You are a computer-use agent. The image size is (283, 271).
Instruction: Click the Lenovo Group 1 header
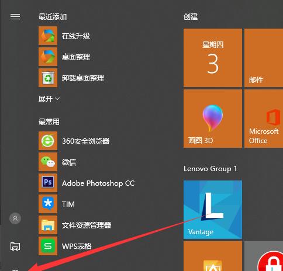click(210, 169)
